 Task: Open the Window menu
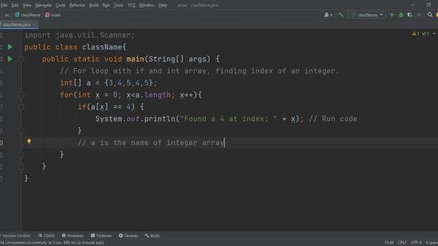point(146,5)
